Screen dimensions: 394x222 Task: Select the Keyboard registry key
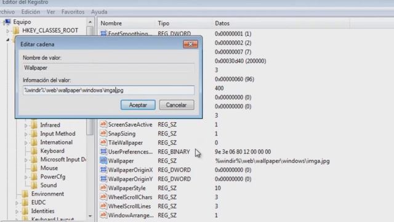(52, 151)
